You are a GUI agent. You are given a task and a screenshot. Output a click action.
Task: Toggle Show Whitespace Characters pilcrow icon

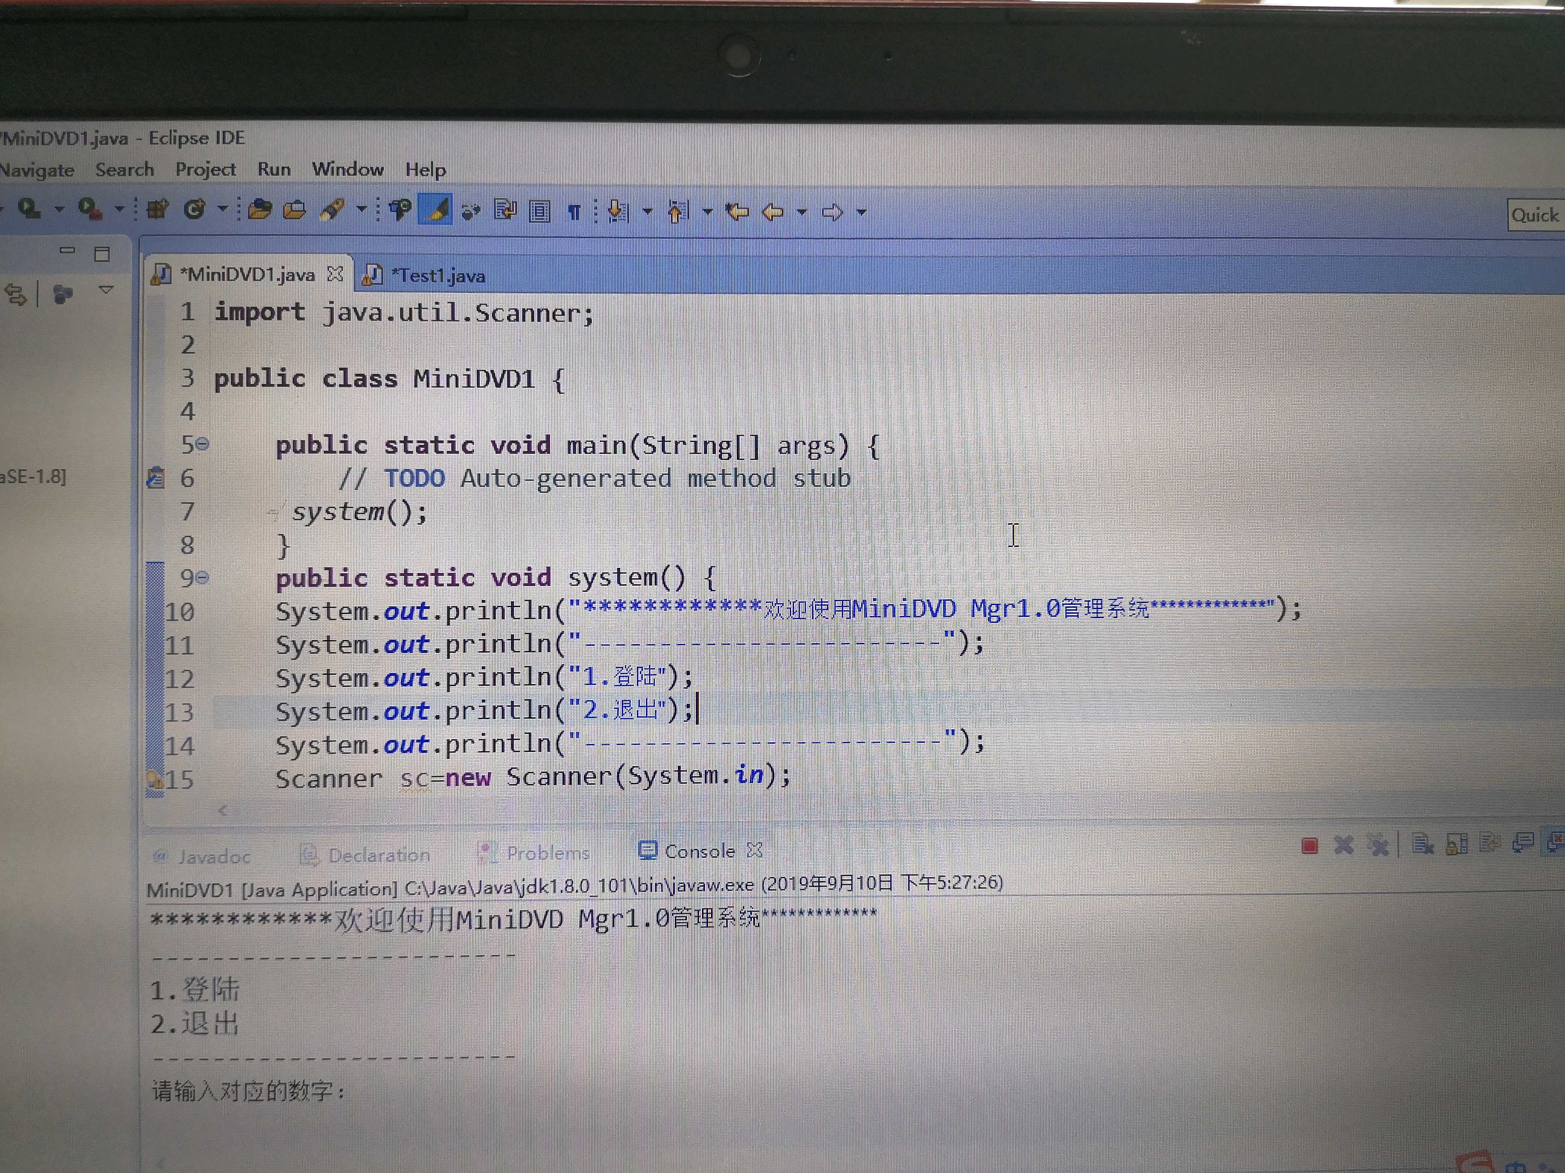click(574, 212)
